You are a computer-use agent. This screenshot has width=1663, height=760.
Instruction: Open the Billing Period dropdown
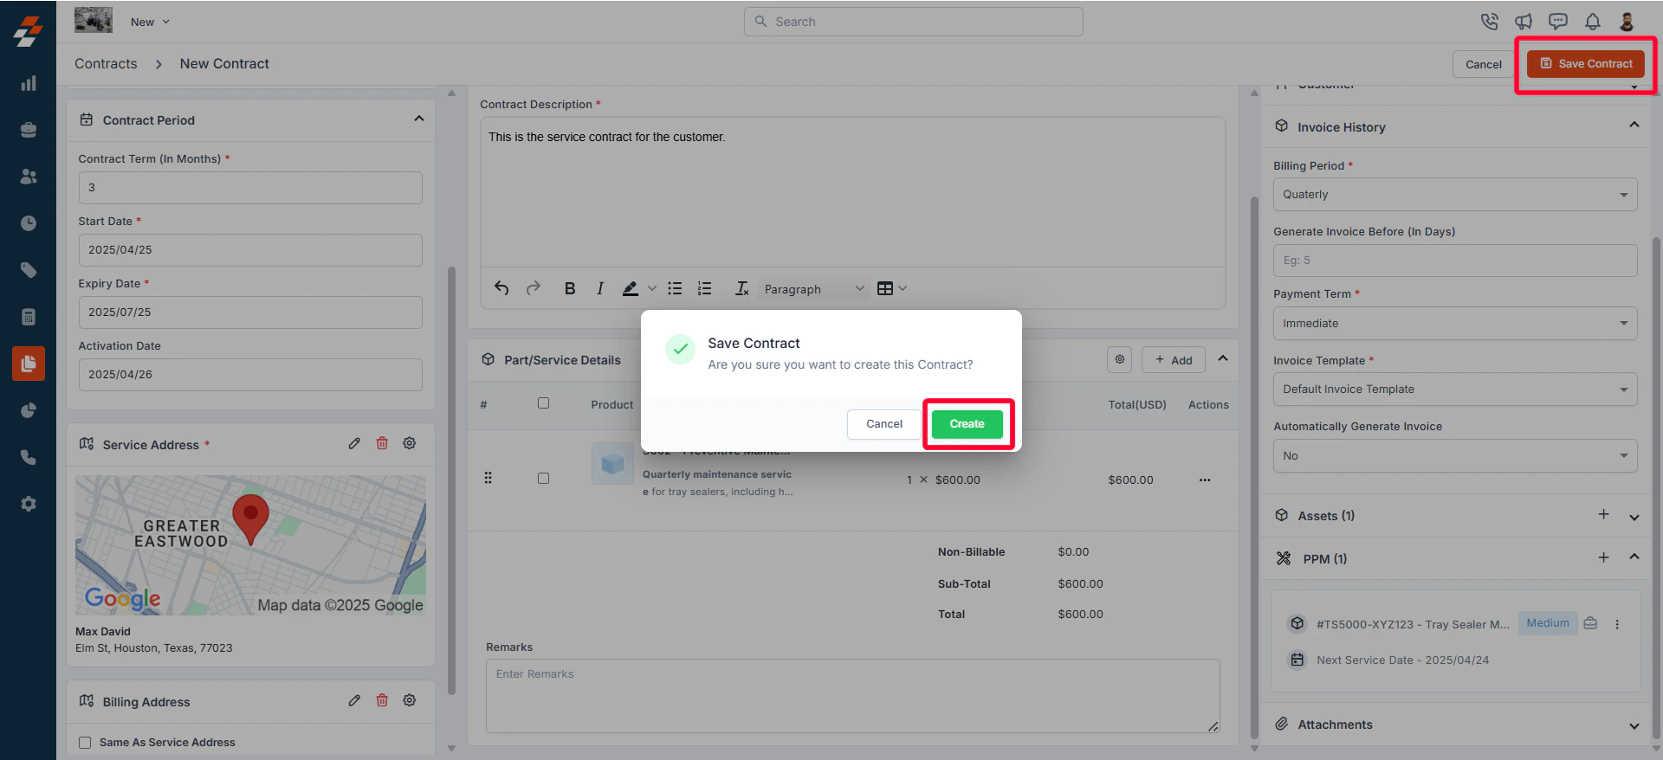tap(1455, 195)
